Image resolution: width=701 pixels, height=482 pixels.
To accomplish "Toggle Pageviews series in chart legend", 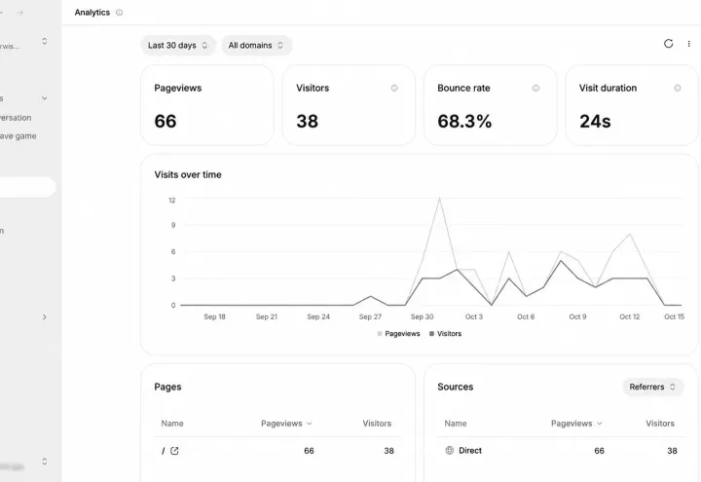I will [x=398, y=334].
